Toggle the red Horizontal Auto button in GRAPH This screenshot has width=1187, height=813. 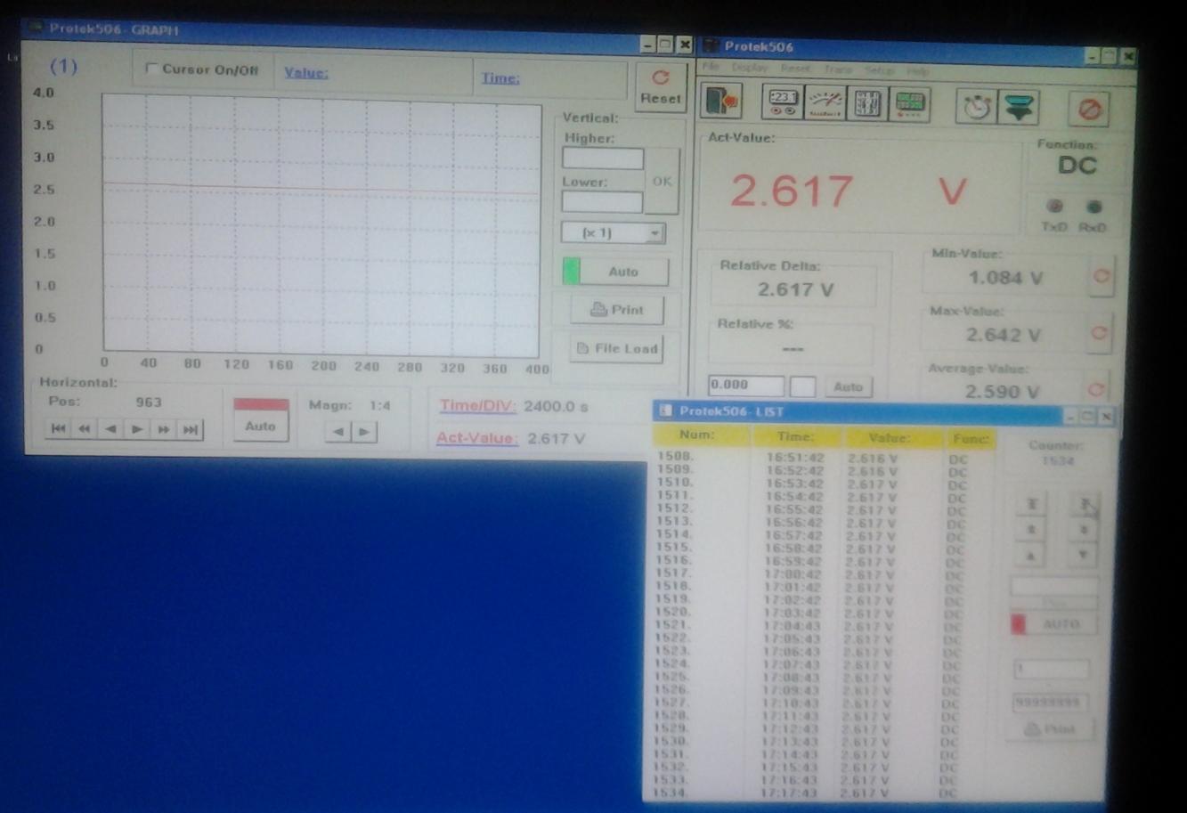click(260, 419)
